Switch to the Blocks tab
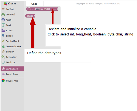Image resolution: width=137 pixels, height=111 pixels. [10, 4]
